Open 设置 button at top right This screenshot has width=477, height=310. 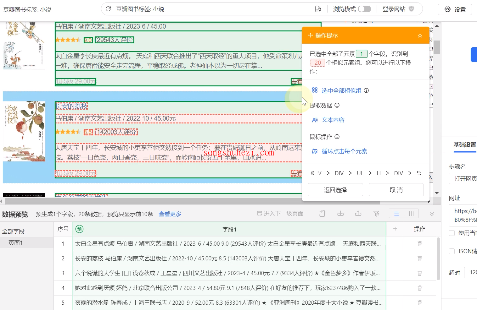(455, 9)
